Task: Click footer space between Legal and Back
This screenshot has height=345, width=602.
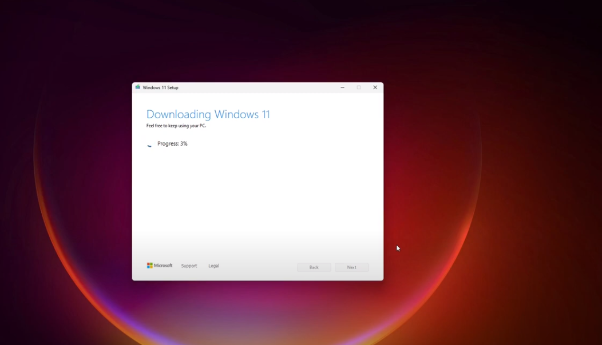Action: tap(258, 266)
